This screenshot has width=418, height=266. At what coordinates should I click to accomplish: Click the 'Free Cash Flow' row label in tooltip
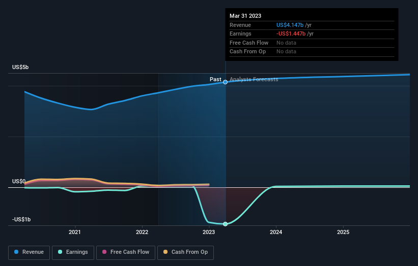click(249, 43)
